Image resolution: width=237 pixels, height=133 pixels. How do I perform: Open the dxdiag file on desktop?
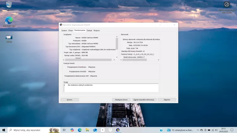click(9, 38)
